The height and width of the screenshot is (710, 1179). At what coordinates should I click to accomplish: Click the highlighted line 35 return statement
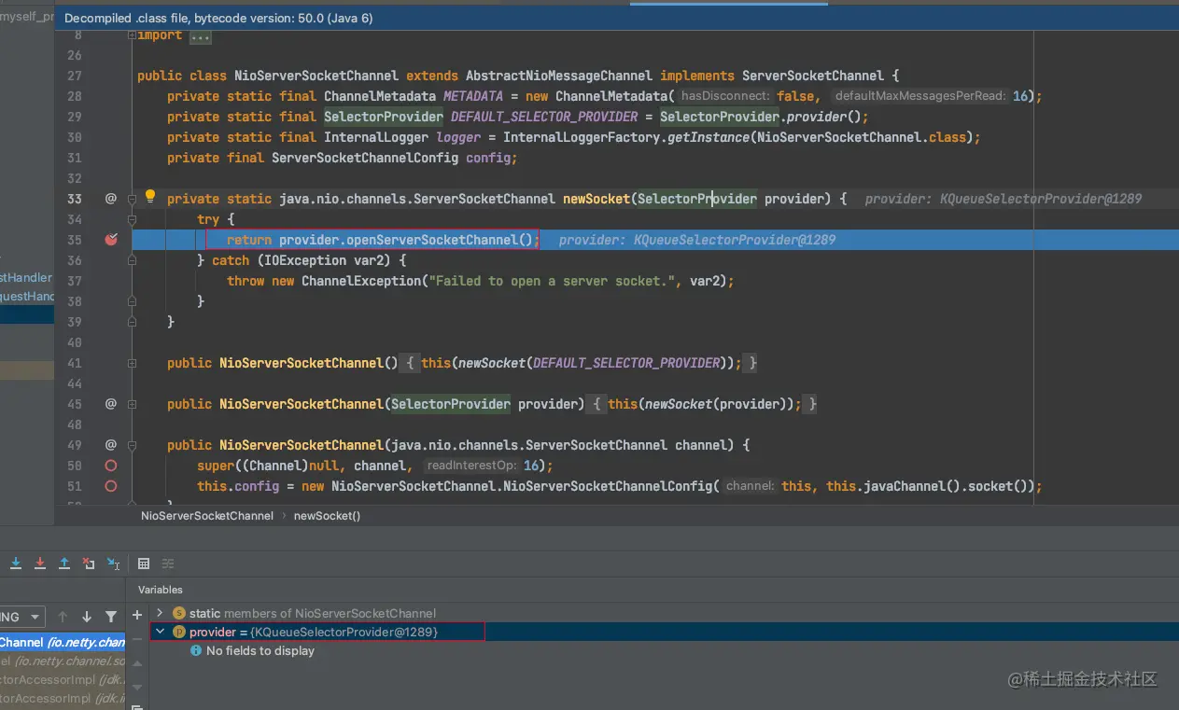click(384, 240)
